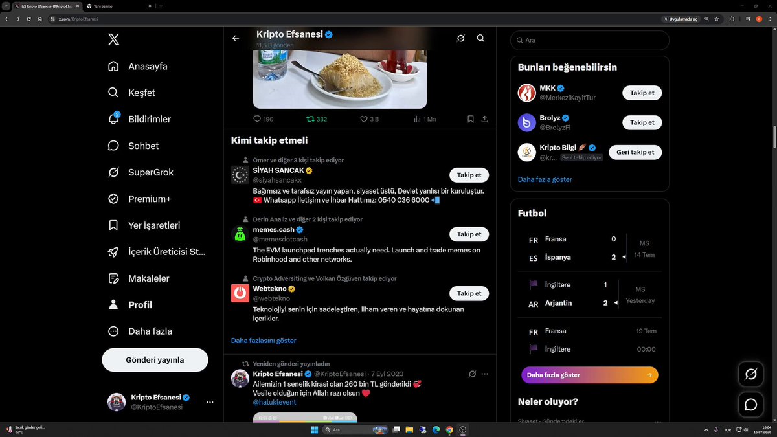
Task: Click the Uygulamada aç button in address bar
Action: pos(681,19)
